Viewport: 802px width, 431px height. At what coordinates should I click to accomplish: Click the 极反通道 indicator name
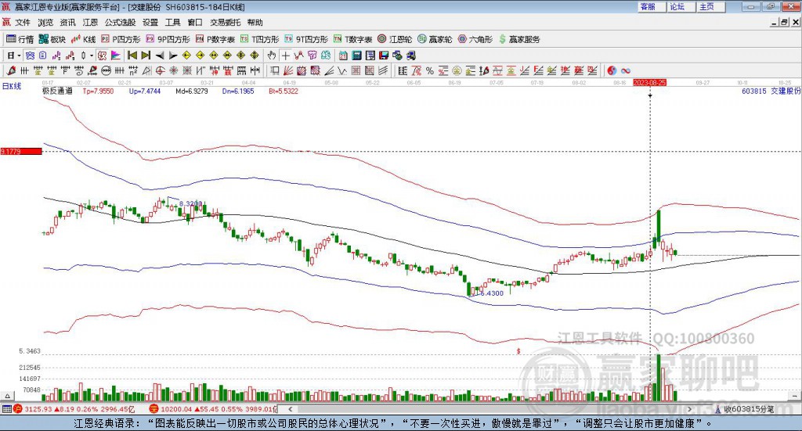(57, 91)
